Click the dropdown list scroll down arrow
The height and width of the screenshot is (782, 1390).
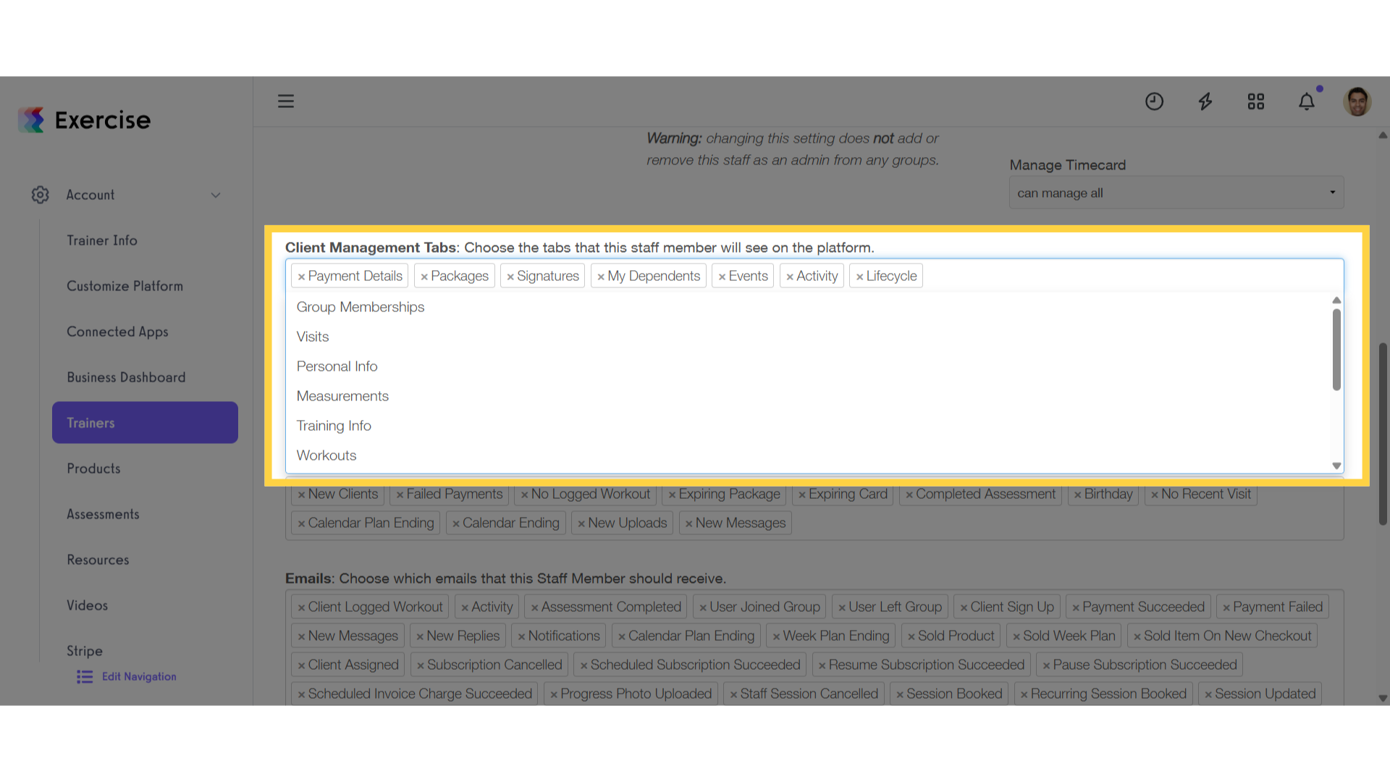click(1336, 466)
